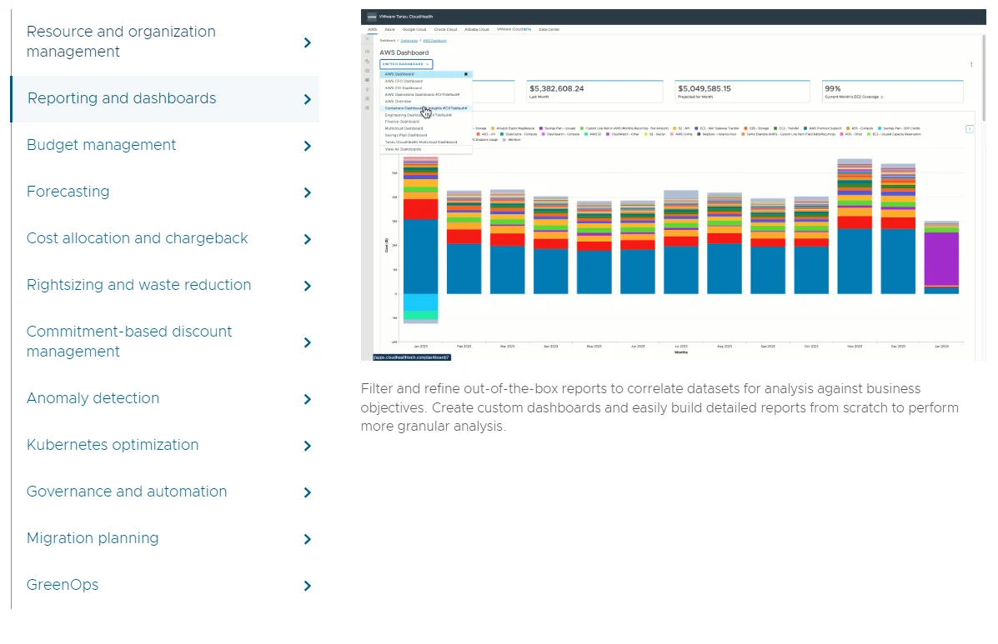Open the Migration planning item
This screenshot has width=998, height=644.
[165, 538]
